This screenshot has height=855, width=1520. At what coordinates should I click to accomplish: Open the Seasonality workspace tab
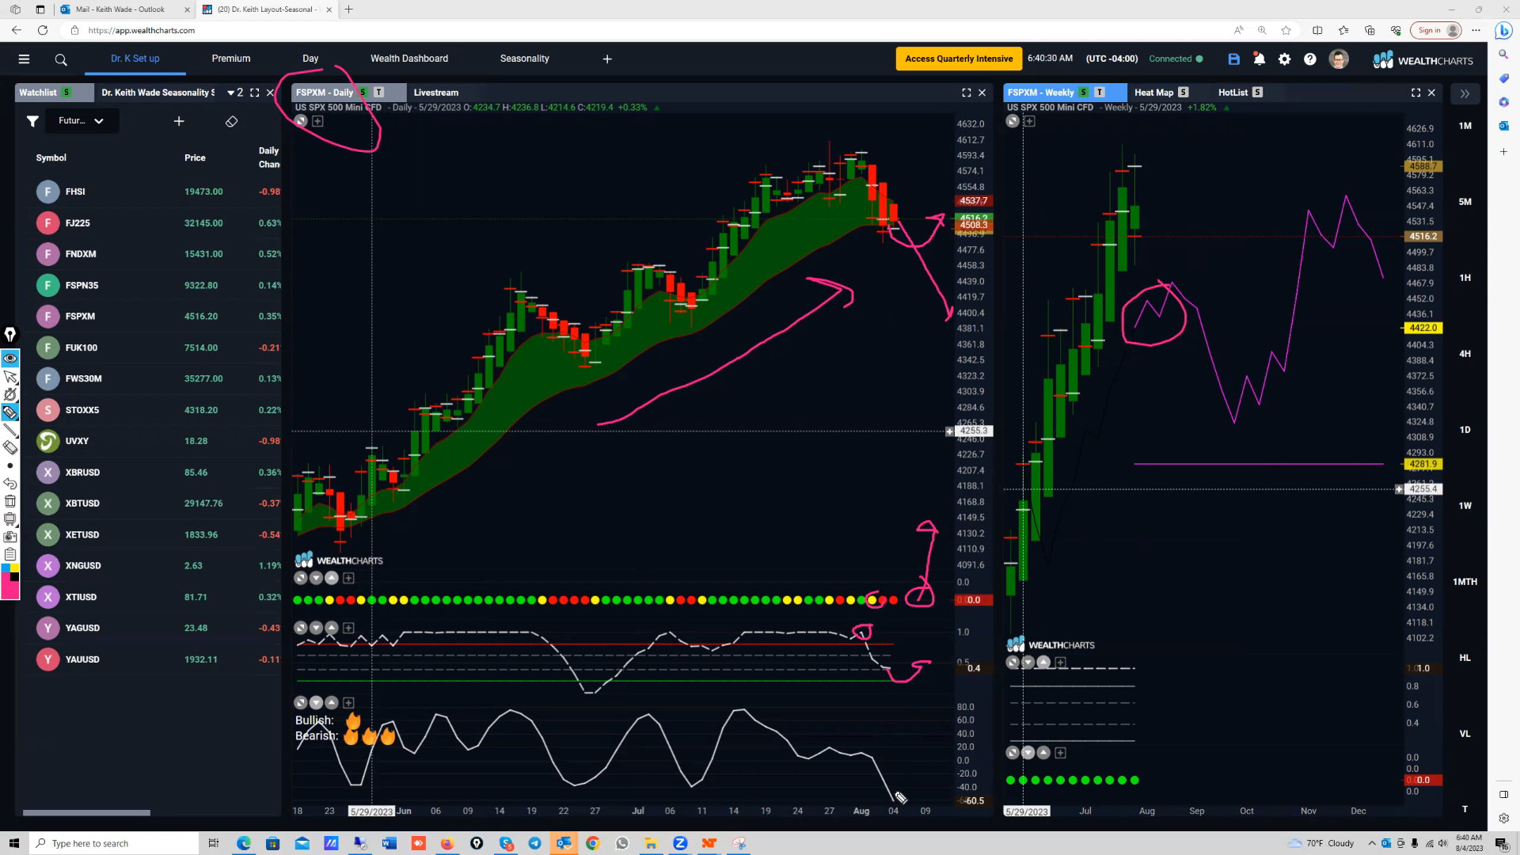coord(524,59)
